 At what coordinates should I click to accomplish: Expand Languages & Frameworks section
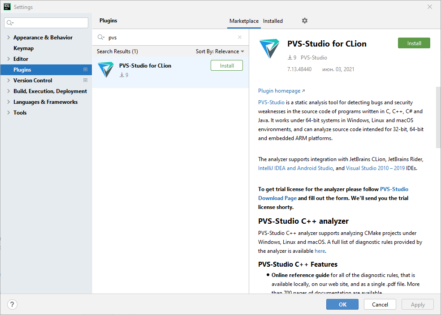[x=9, y=102]
